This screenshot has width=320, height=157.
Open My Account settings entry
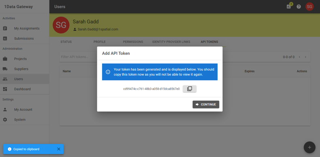(24, 110)
